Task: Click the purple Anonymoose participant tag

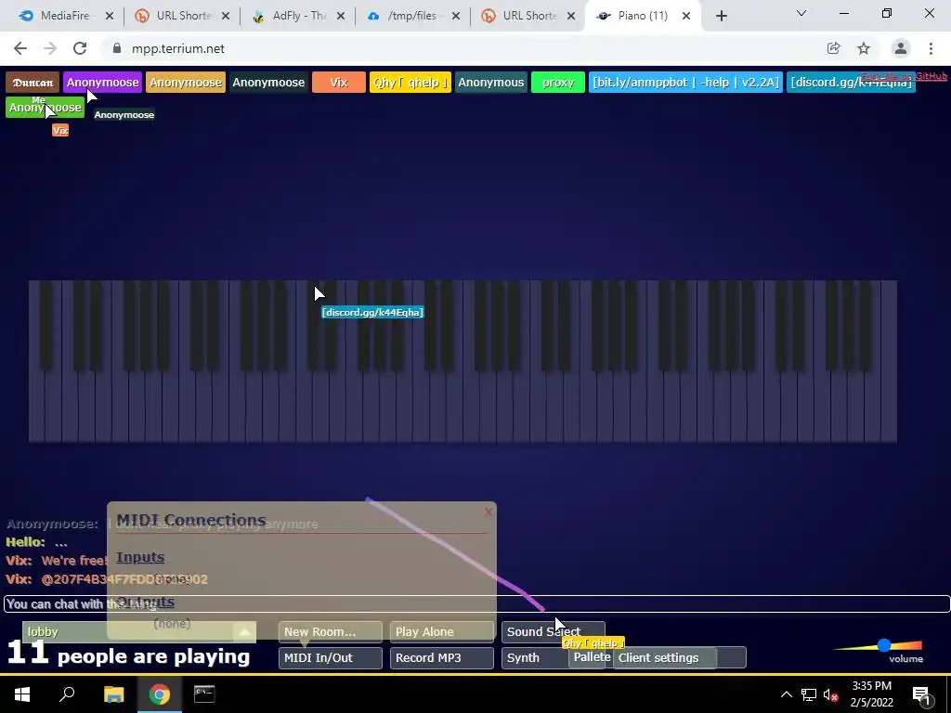Action: tap(102, 83)
